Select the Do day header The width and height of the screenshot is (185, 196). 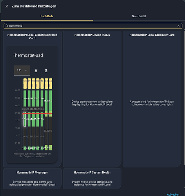click(x=38, y=83)
